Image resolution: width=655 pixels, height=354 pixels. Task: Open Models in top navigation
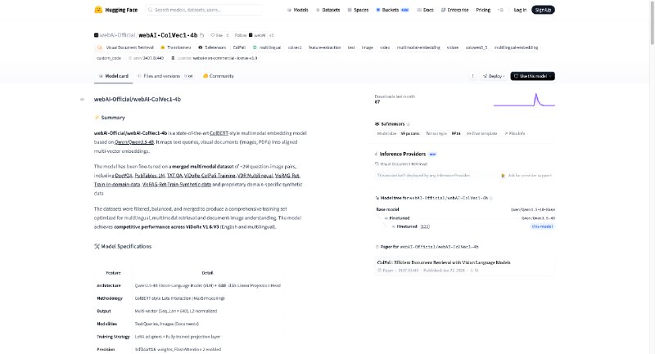298,10
